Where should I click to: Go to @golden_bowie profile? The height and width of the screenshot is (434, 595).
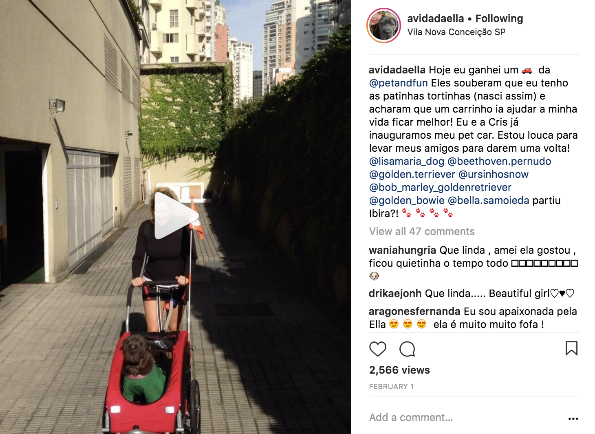click(407, 200)
